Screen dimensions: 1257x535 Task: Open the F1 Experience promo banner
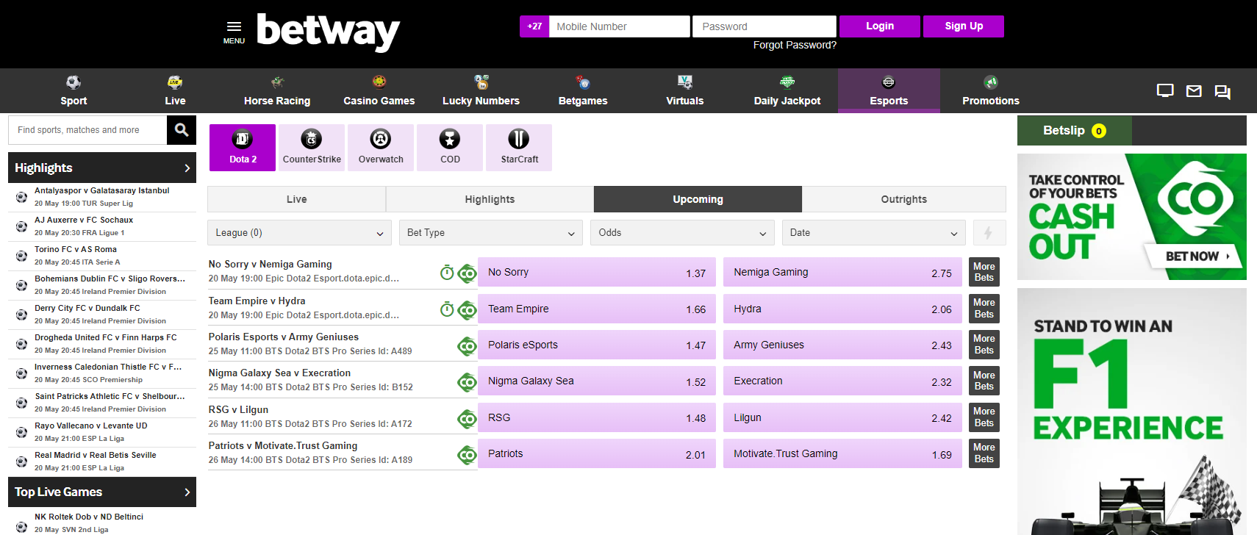(1132, 412)
